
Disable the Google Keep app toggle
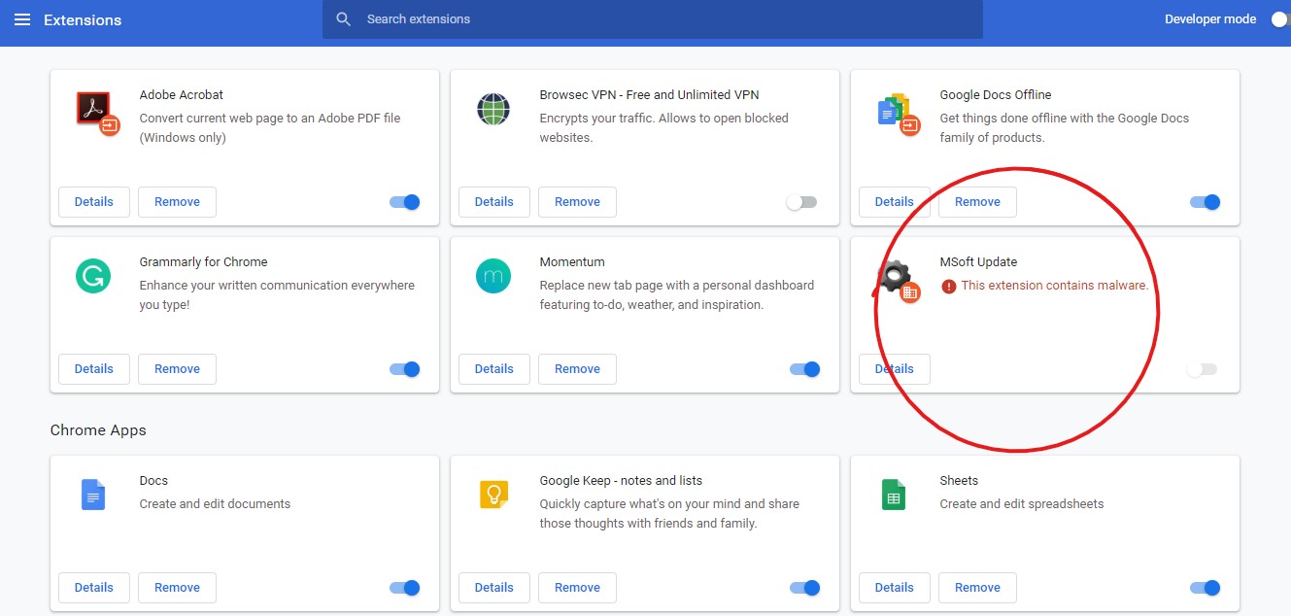tap(805, 588)
